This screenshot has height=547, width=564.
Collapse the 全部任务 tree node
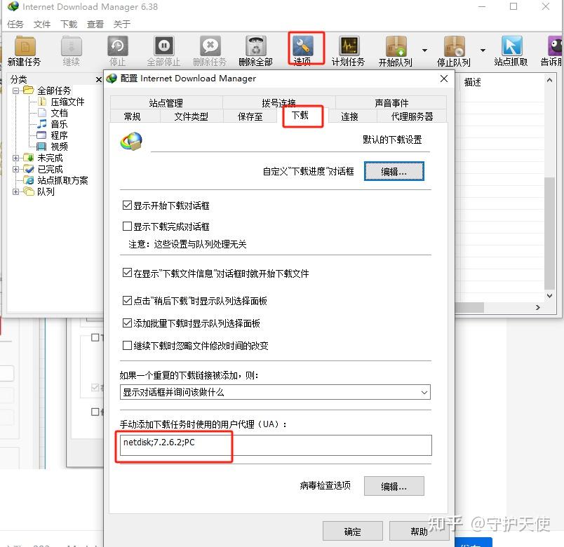[16, 90]
